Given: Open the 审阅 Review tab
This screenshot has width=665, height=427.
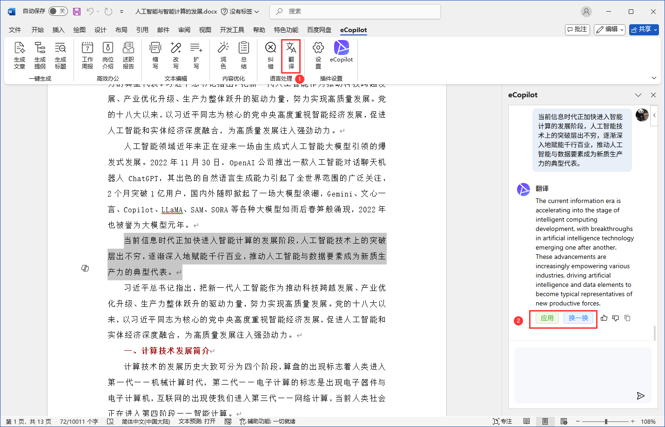Looking at the screenshot, I should point(184,30).
